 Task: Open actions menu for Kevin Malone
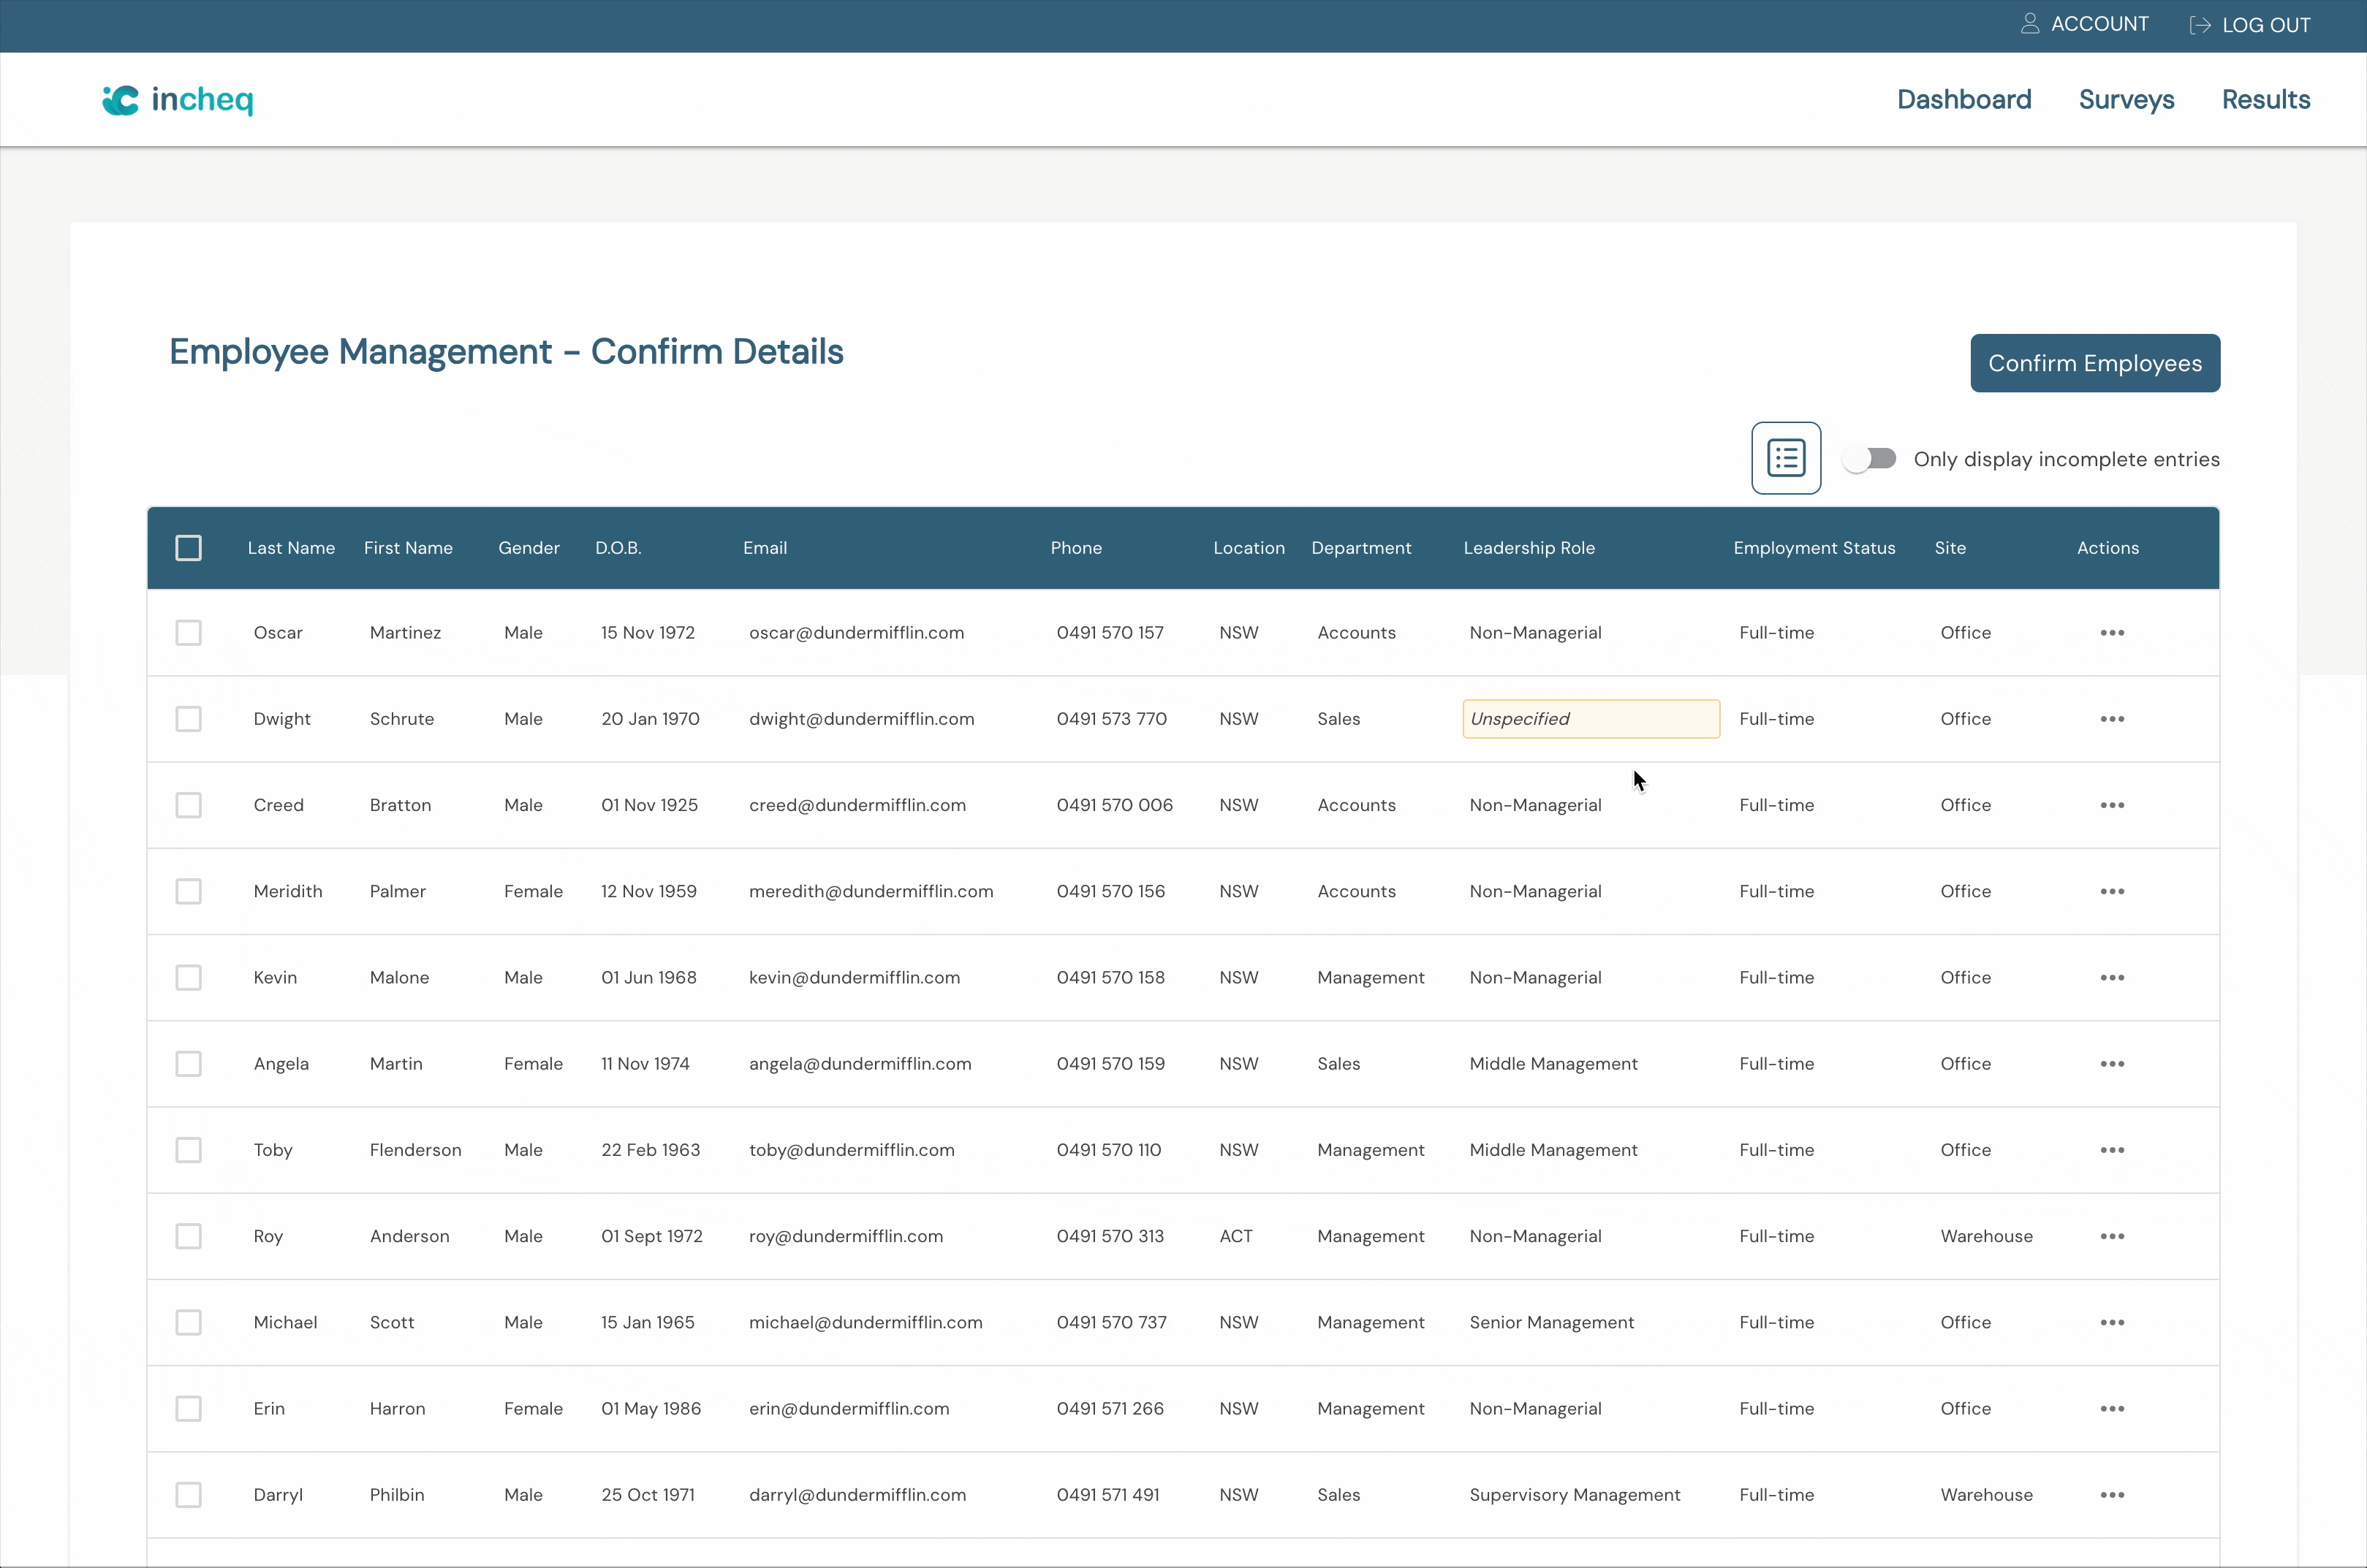(2112, 977)
